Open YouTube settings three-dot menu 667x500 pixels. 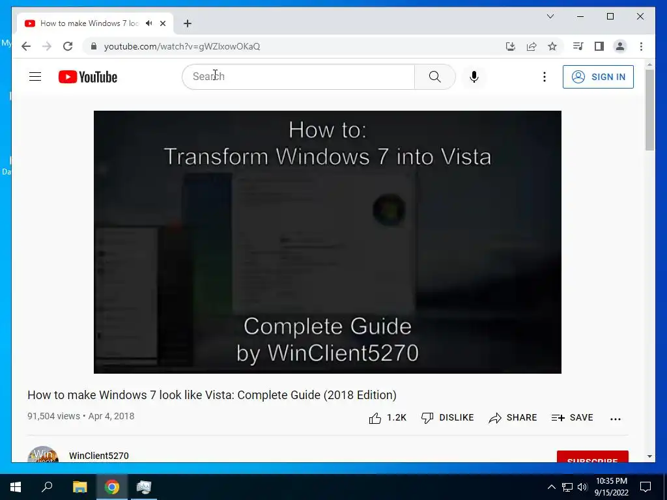[x=544, y=77]
